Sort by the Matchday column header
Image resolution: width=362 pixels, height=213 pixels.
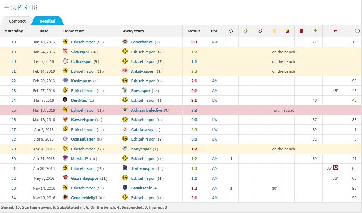pyautogui.click(x=14, y=31)
